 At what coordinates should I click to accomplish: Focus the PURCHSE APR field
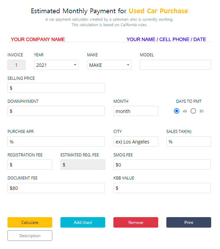coord(56,141)
